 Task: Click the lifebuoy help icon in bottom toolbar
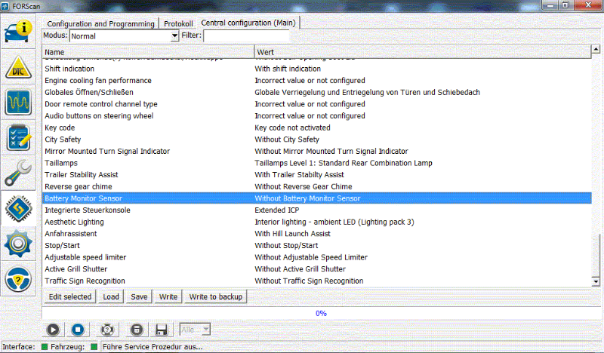coord(107,330)
